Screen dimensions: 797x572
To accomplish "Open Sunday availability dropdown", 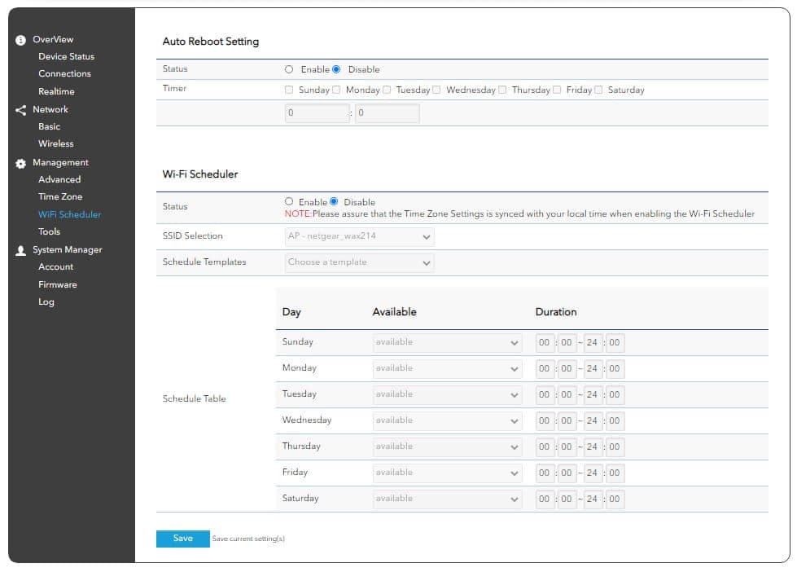I will [447, 342].
